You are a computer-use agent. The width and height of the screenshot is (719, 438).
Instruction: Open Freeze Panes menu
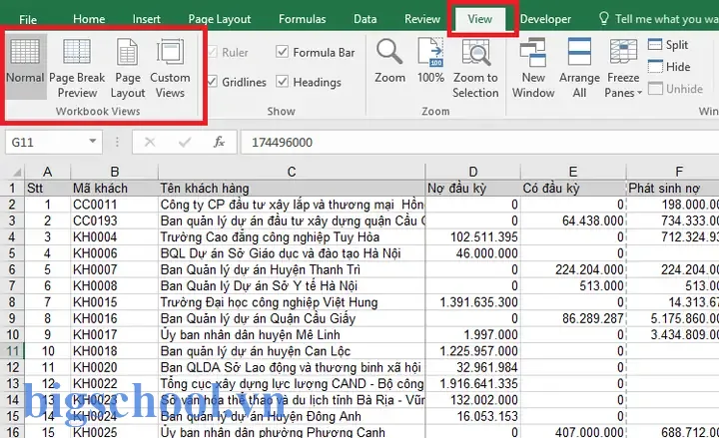(x=623, y=68)
